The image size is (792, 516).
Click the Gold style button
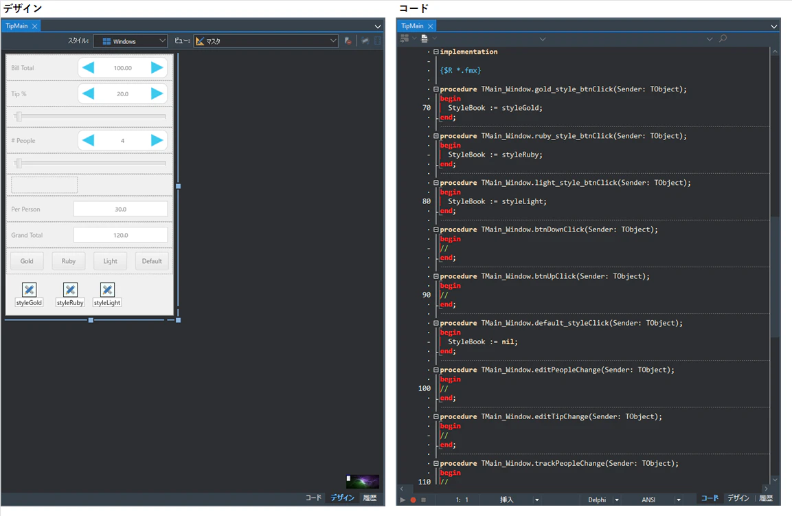[x=27, y=261]
